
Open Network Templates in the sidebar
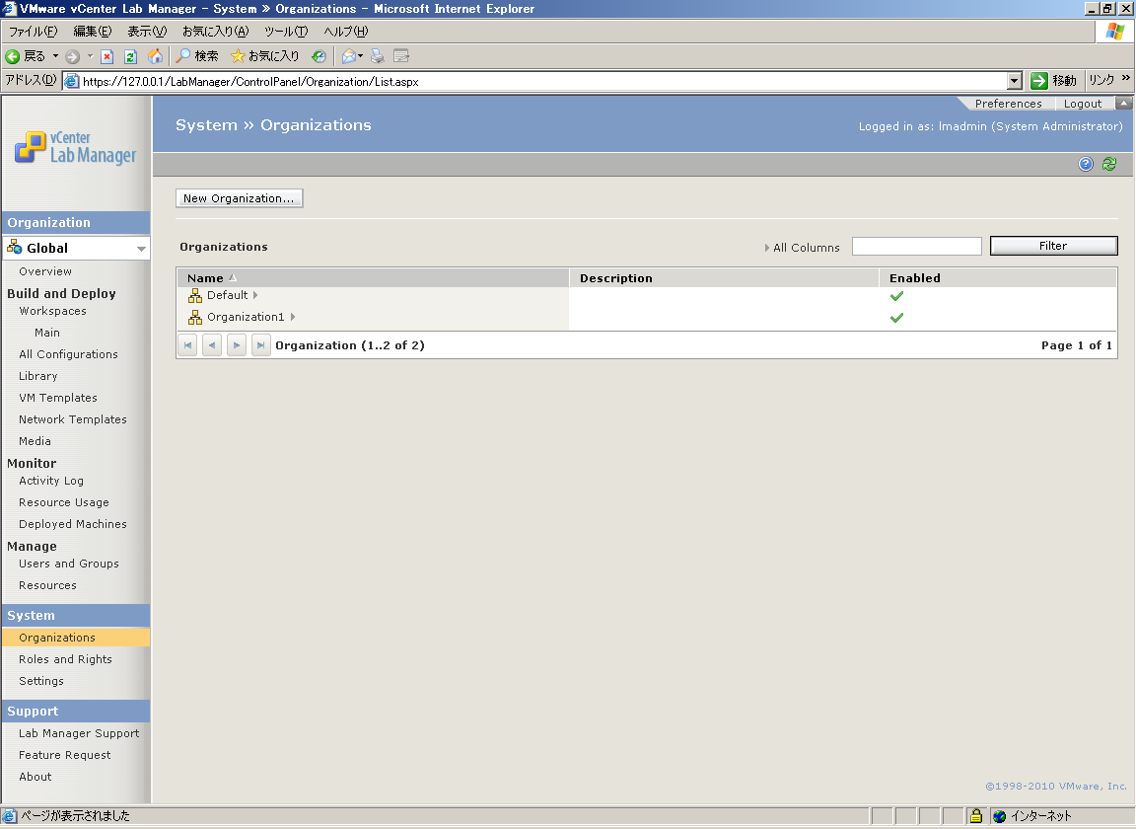tap(72, 419)
